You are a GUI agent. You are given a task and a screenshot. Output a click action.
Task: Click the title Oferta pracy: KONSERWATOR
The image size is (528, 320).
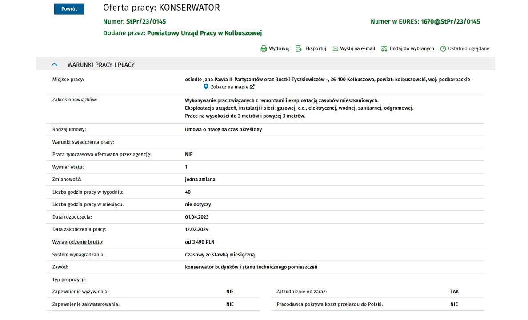161,8
